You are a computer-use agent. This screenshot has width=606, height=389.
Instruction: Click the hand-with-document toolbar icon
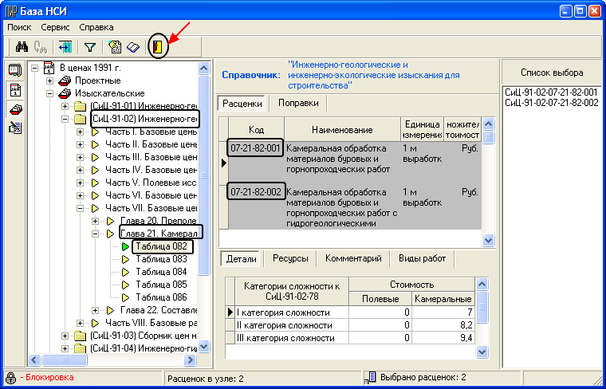[115, 47]
